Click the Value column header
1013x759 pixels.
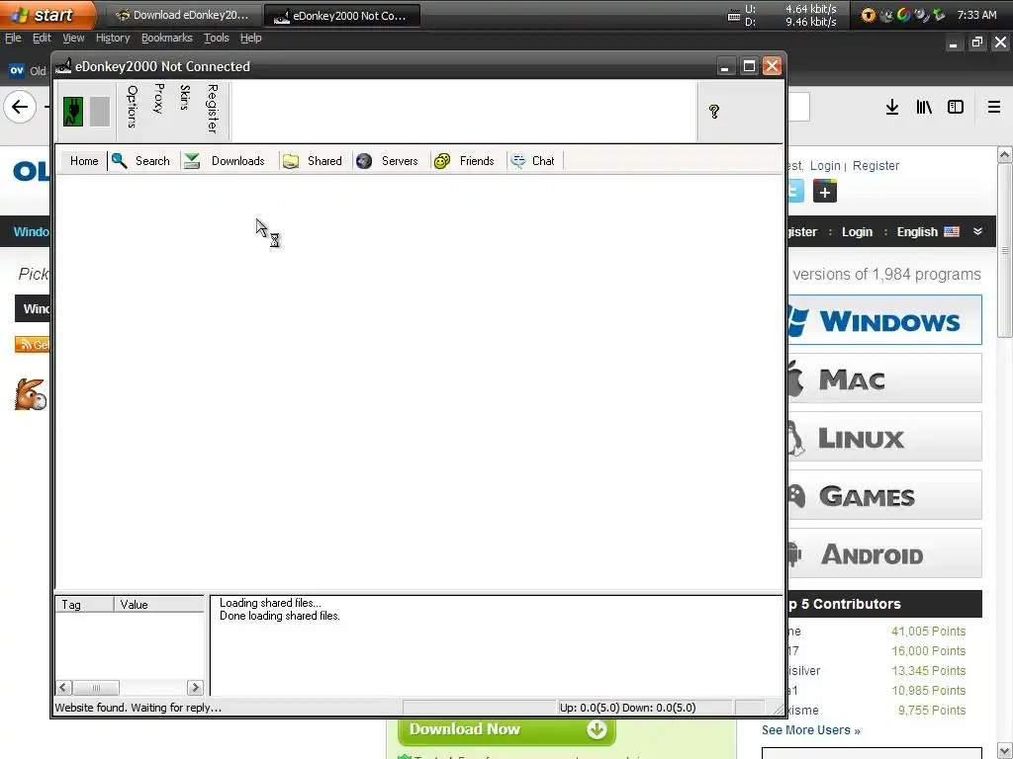coord(159,604)
